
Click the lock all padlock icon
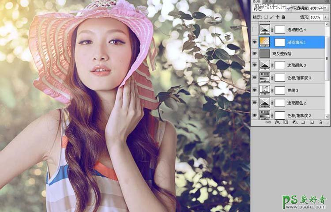click(x=282, y=17)
